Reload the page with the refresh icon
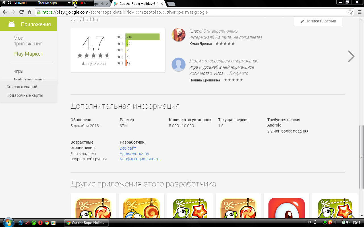This screenshot has width=364, height=227. tap(21, 12)
